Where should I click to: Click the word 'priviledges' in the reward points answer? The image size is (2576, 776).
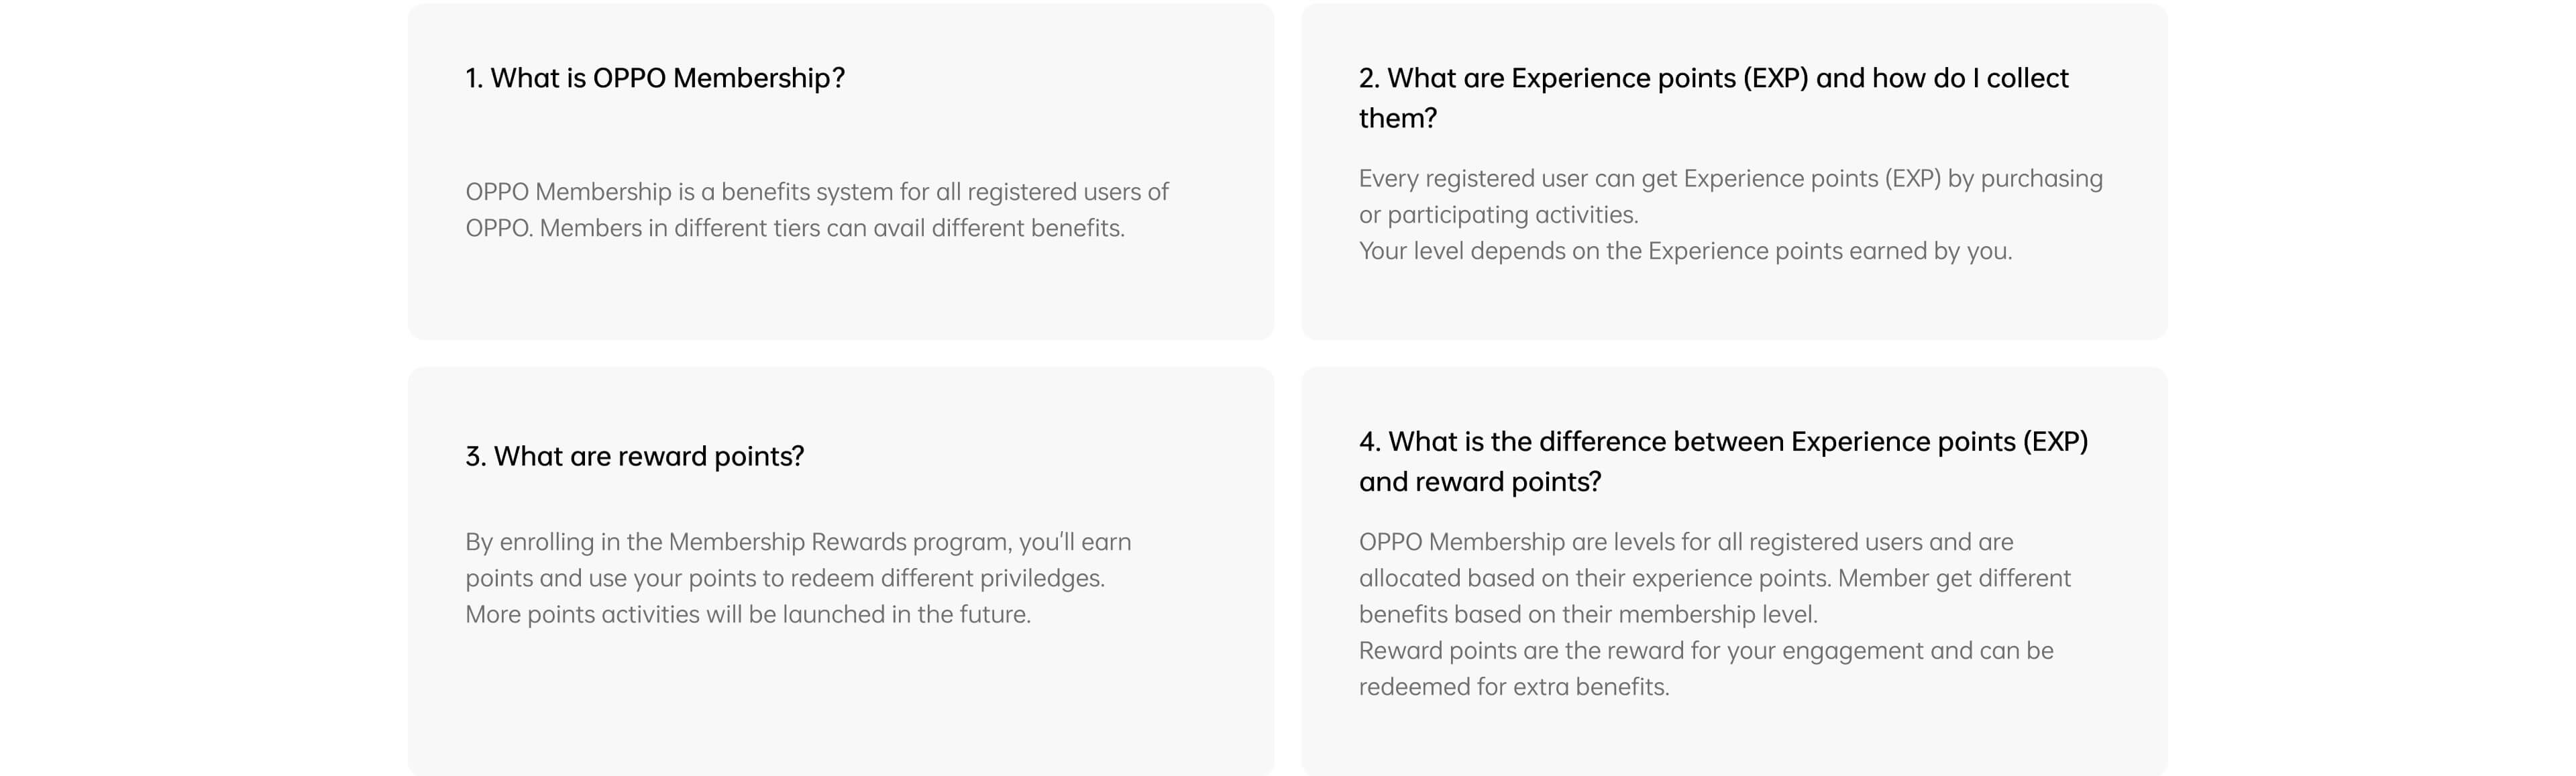pos(1041,578)
